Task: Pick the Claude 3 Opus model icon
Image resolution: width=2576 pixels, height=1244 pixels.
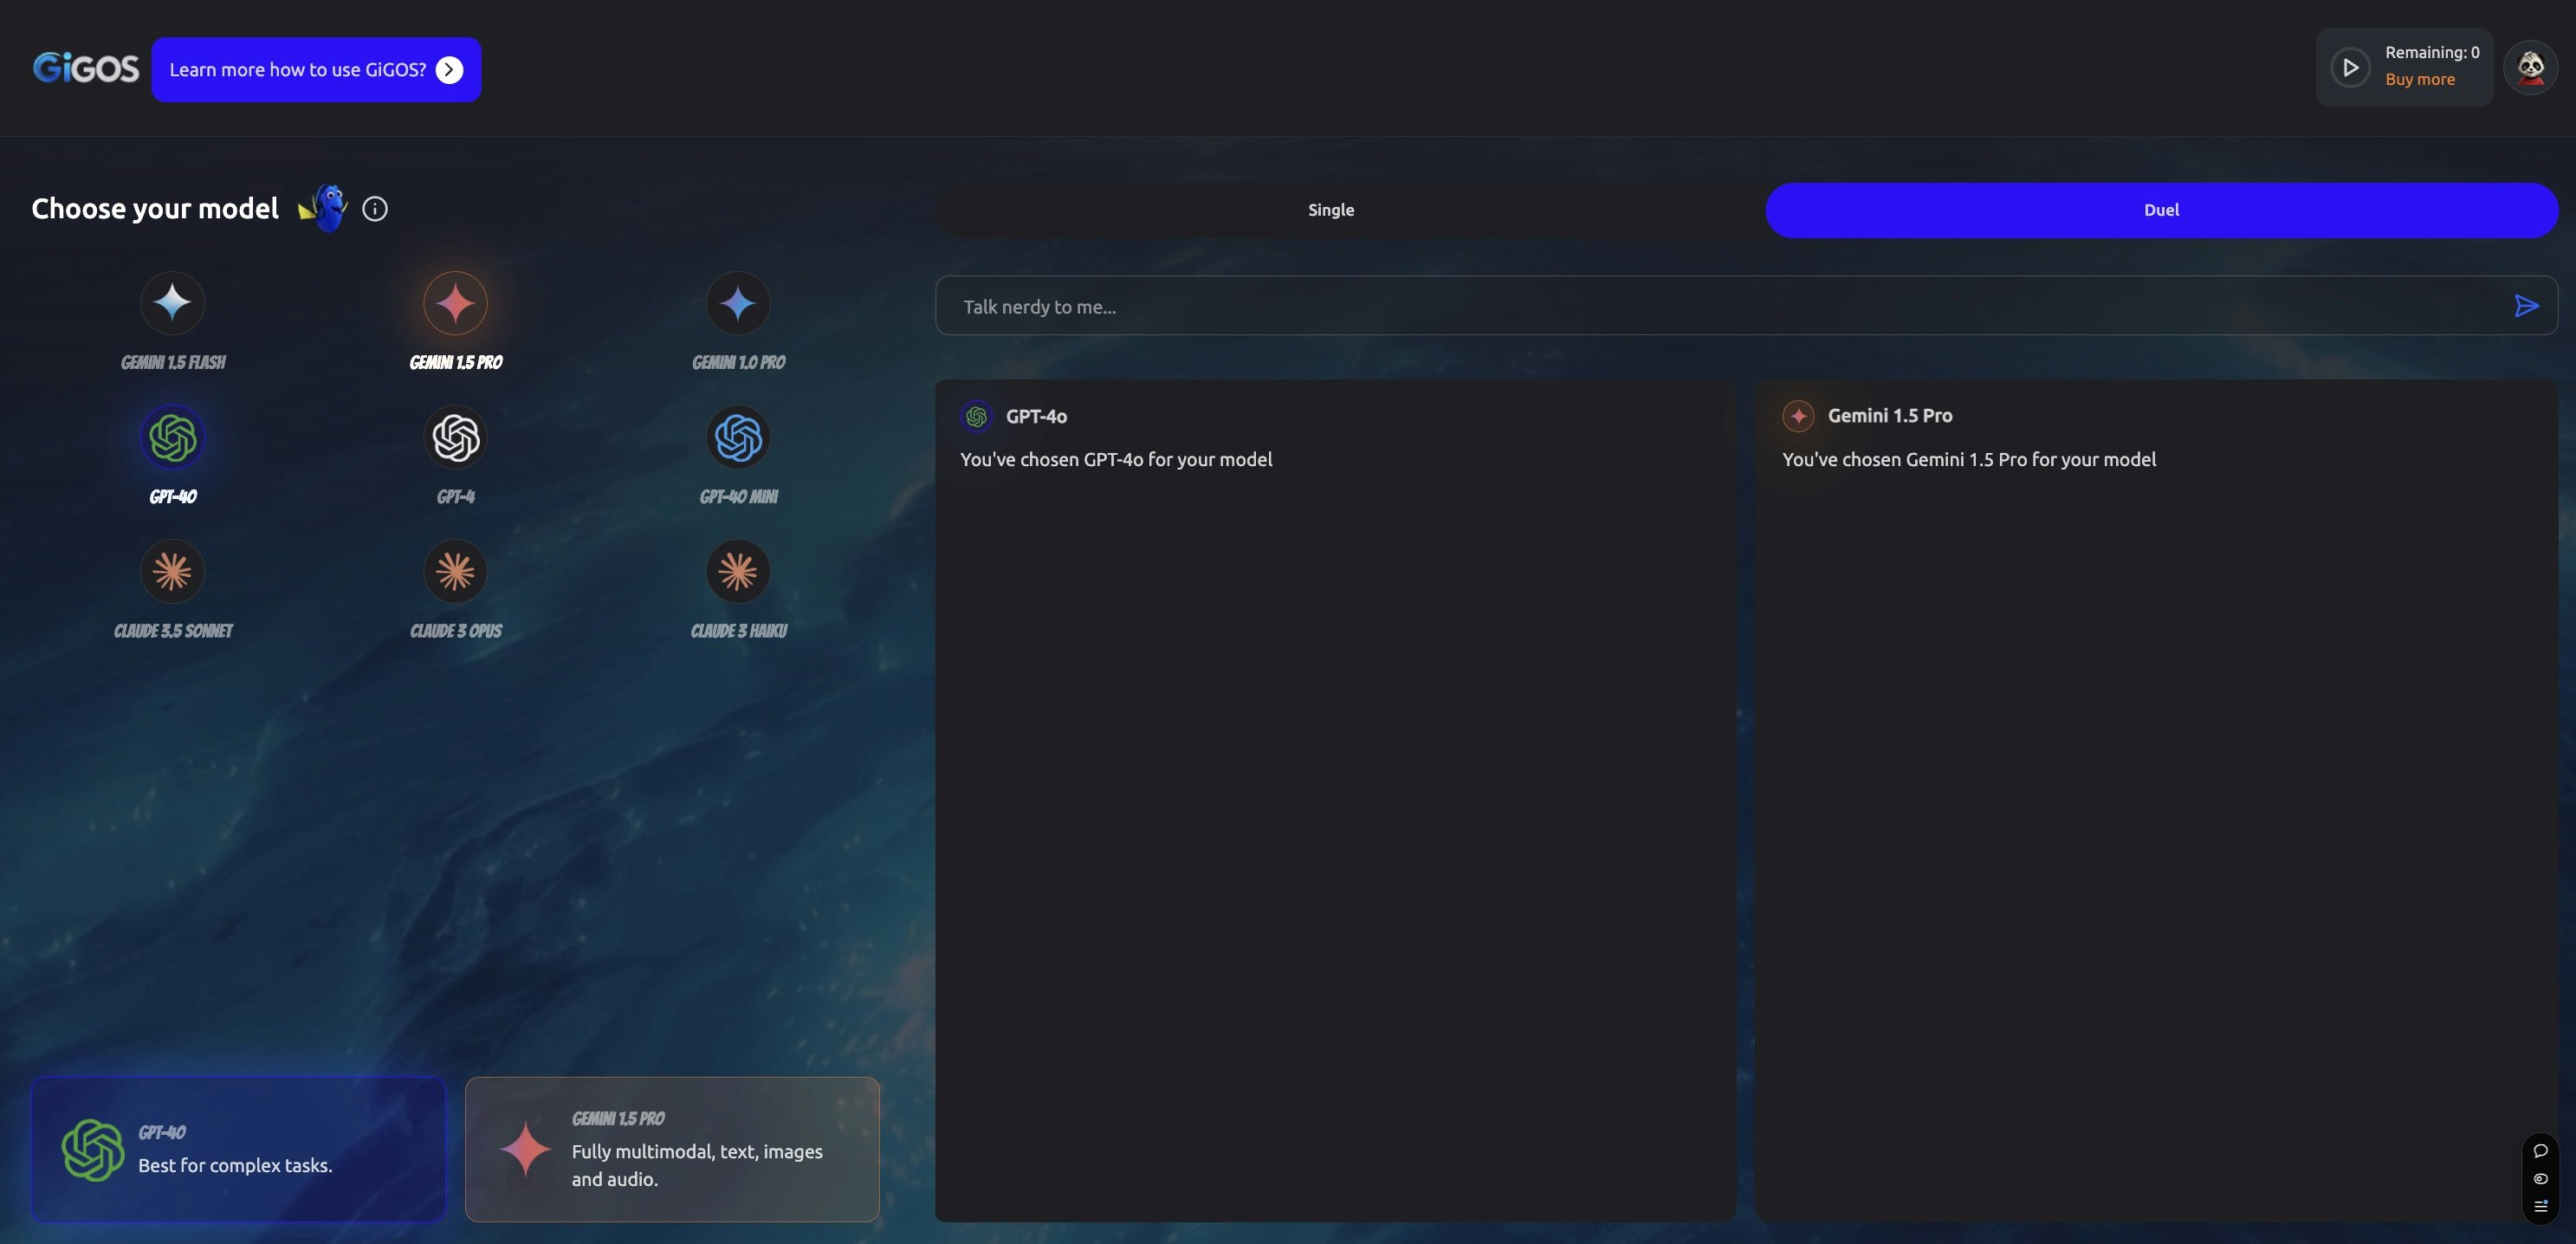Action: pyautogui.click(x=455, y=571)
